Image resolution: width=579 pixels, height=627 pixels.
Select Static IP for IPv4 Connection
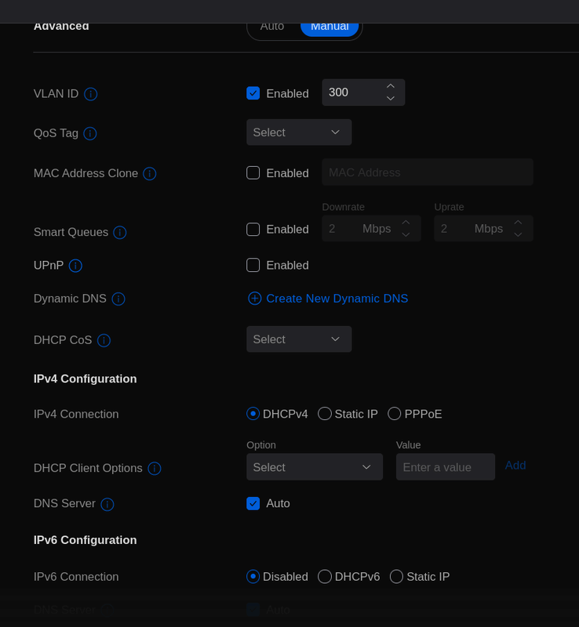pyautogui.click(x=324, y=414)
